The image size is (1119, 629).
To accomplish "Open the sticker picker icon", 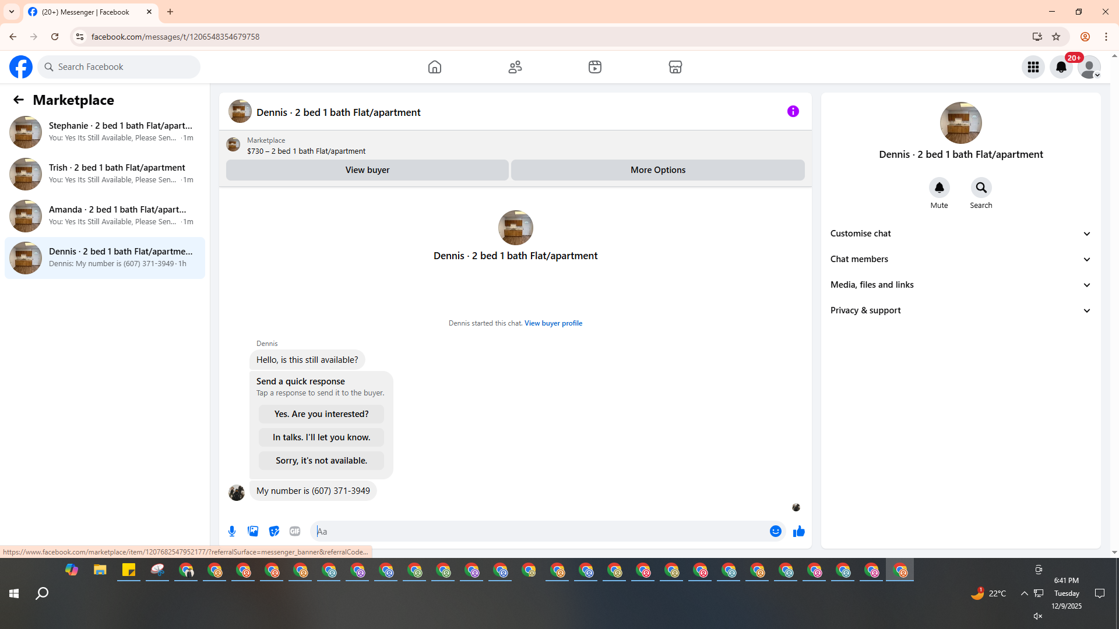I will click(274, 531).
